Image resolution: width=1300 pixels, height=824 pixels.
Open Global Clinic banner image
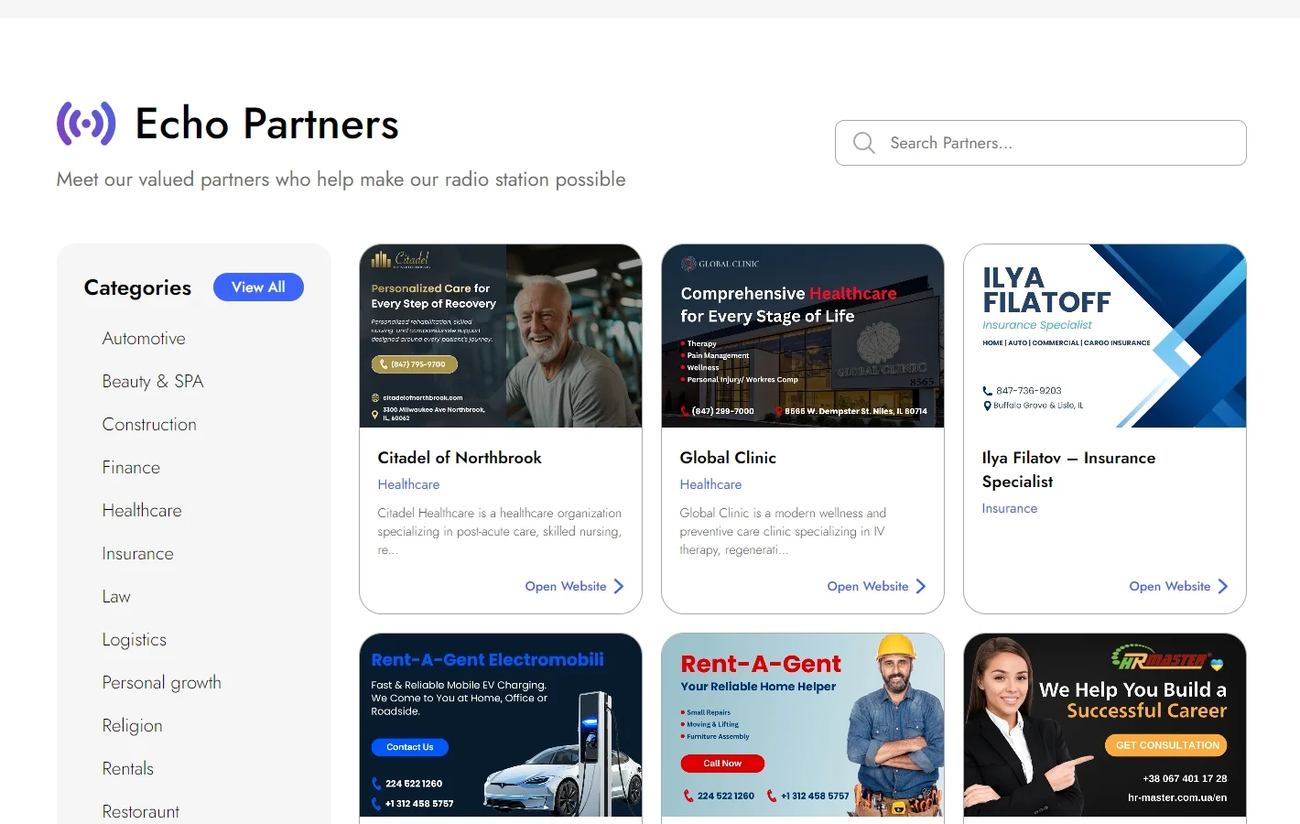point(803,336)
